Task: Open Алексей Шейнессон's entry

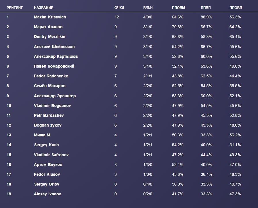Action: tap(54, 47)
